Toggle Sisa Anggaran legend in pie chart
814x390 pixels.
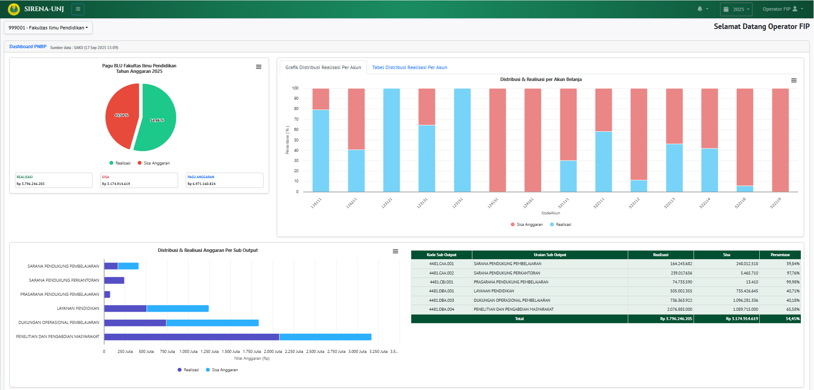coord(154,163)
